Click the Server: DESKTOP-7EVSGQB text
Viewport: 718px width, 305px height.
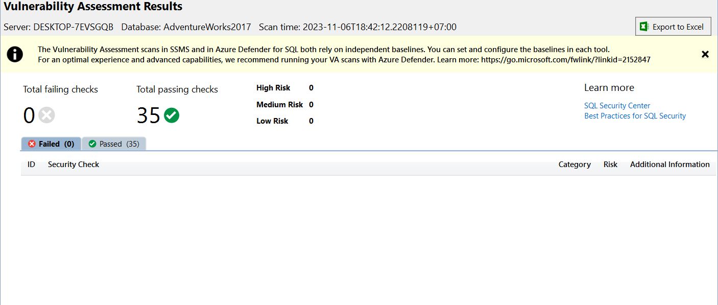tap(58, 27)
